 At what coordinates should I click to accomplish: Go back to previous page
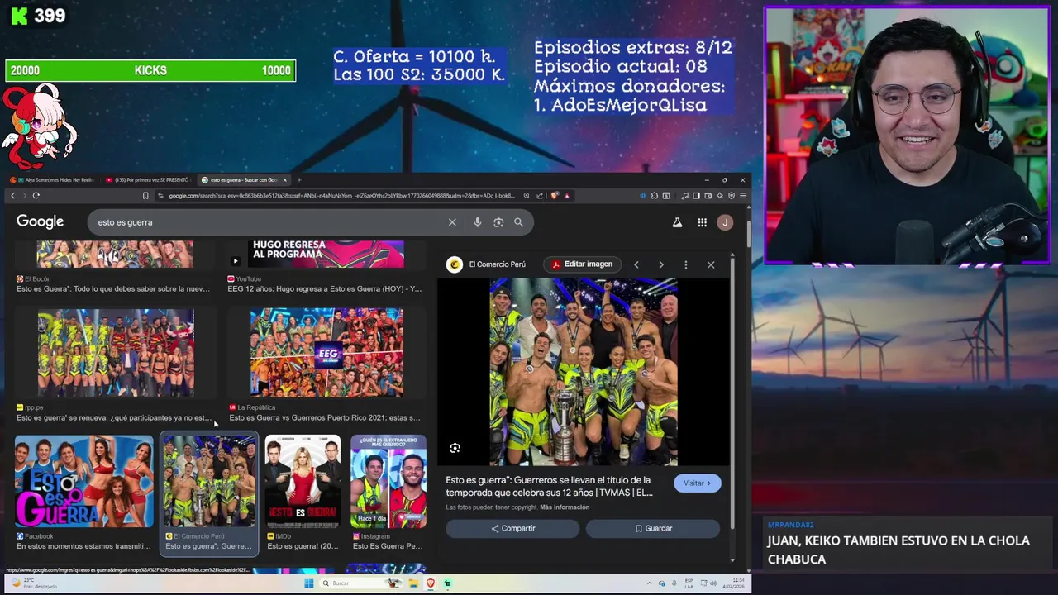click(x=12, y=196)
